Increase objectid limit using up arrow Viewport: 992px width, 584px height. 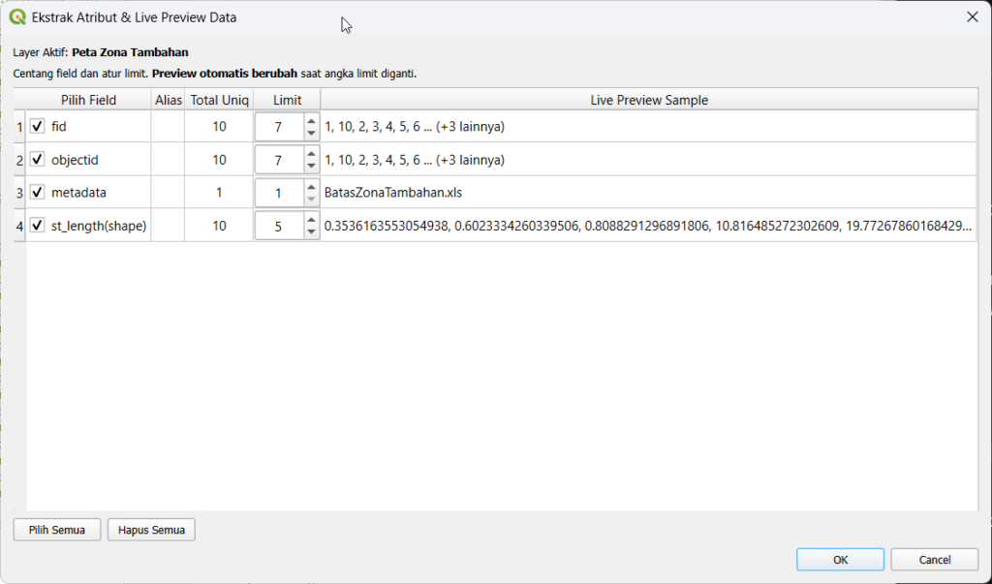click(x=311, y=153)
